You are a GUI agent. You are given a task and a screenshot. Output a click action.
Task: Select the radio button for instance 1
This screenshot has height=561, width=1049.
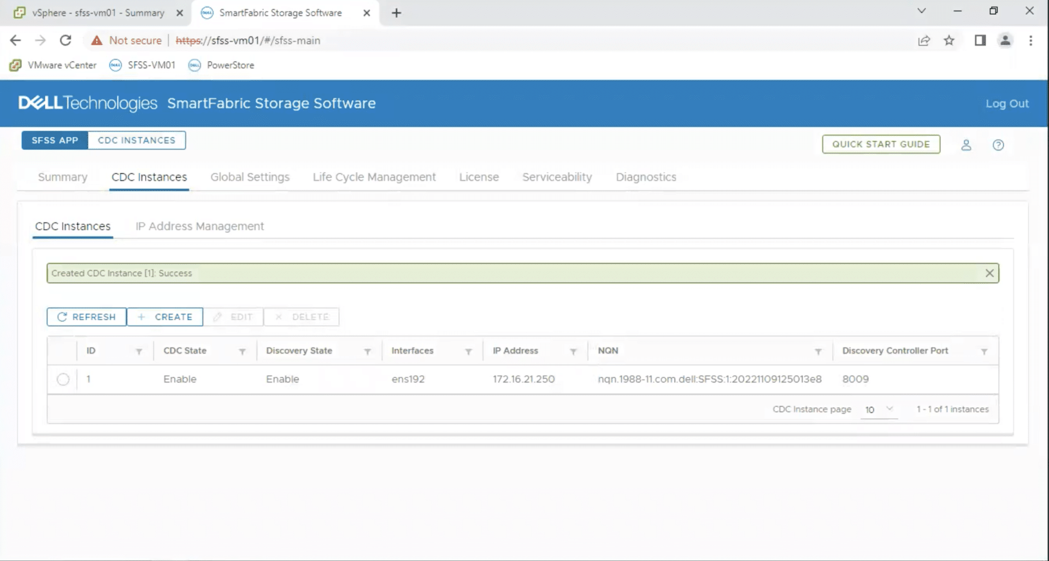[x=63, y=379]
